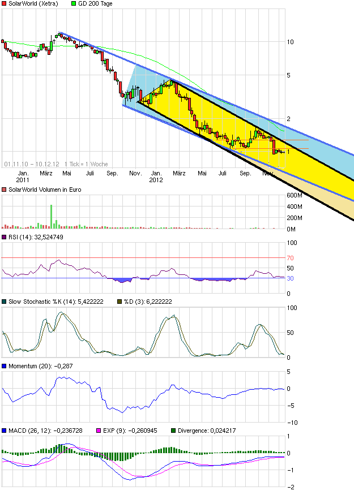Image resolution: width=354 pixels, height=495 pixels.
Task: Click the red RSI 70 level label
Action: tap(290, 258)
